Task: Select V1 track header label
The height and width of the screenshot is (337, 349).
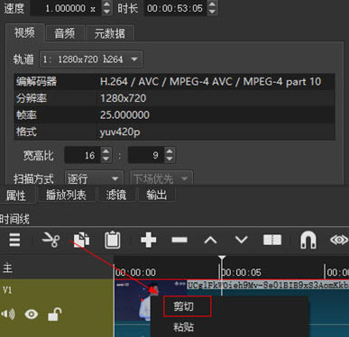Action: point(7,290)
